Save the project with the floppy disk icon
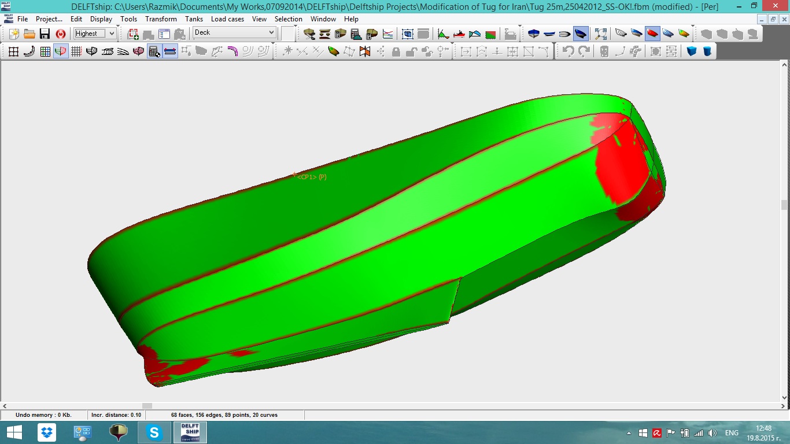Viewport: 790px width, 444px height. (x=45, y=34)
